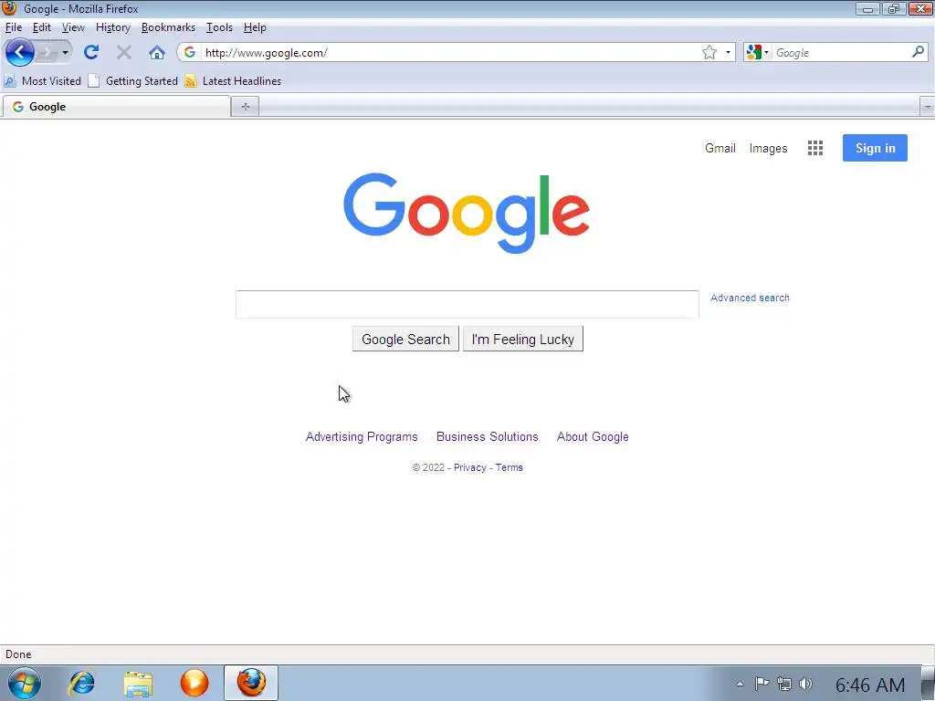Image resolution: width=935 pixels, height=701 pixels.
Task: Open Most Visited bookmarks folder
Action: [42, 81]
